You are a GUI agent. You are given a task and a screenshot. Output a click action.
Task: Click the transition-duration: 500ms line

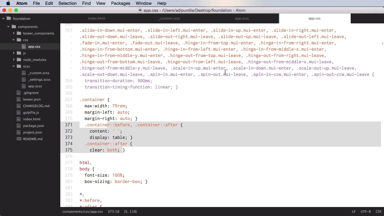click(118, 81)
